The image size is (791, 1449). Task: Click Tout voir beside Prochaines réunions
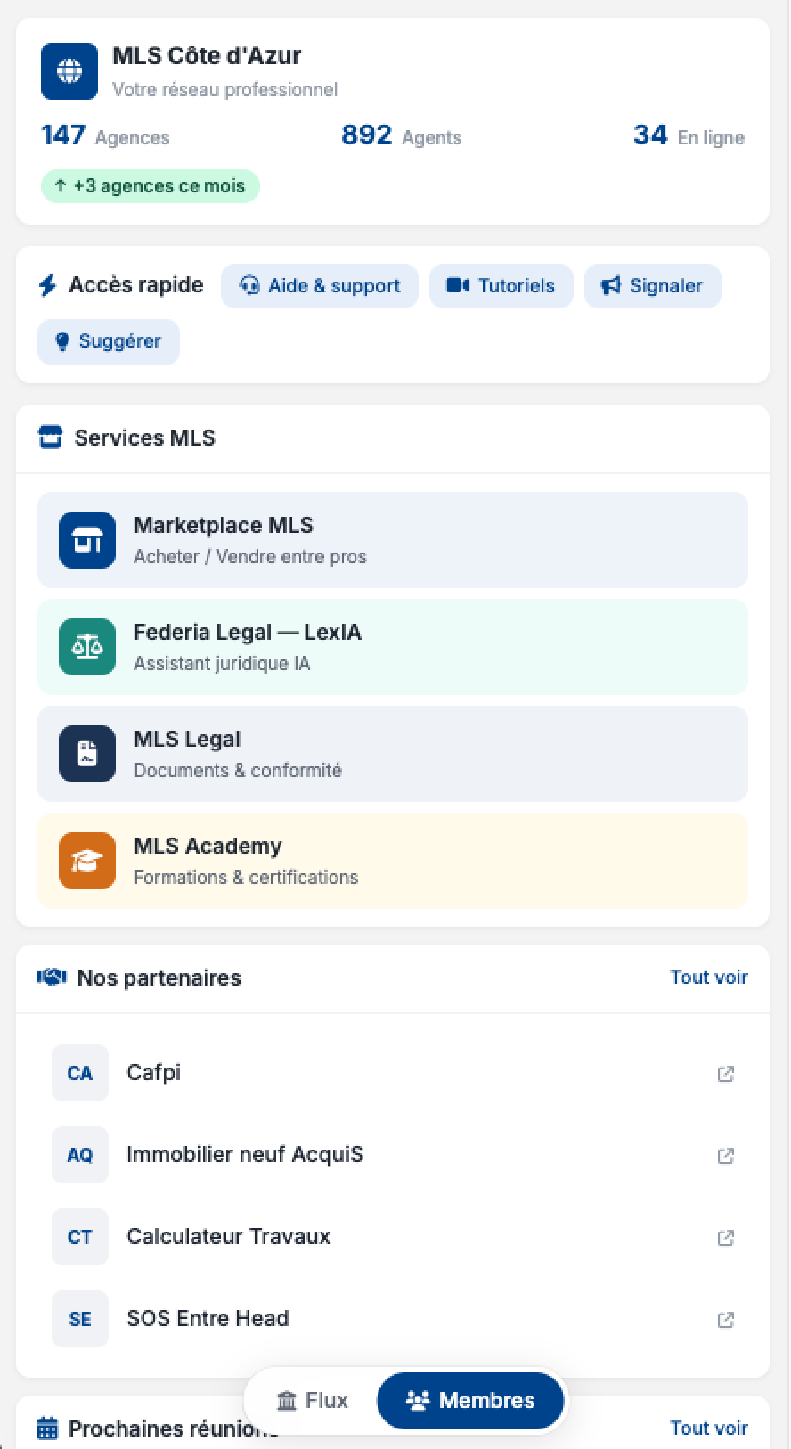(x=709, y=1428)
